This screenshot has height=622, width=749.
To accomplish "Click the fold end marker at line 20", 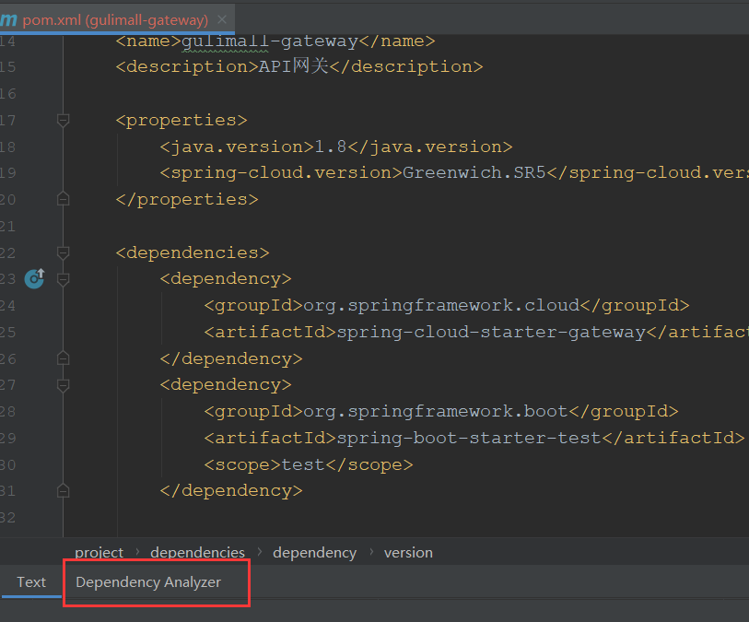I will tap(63, 198).
